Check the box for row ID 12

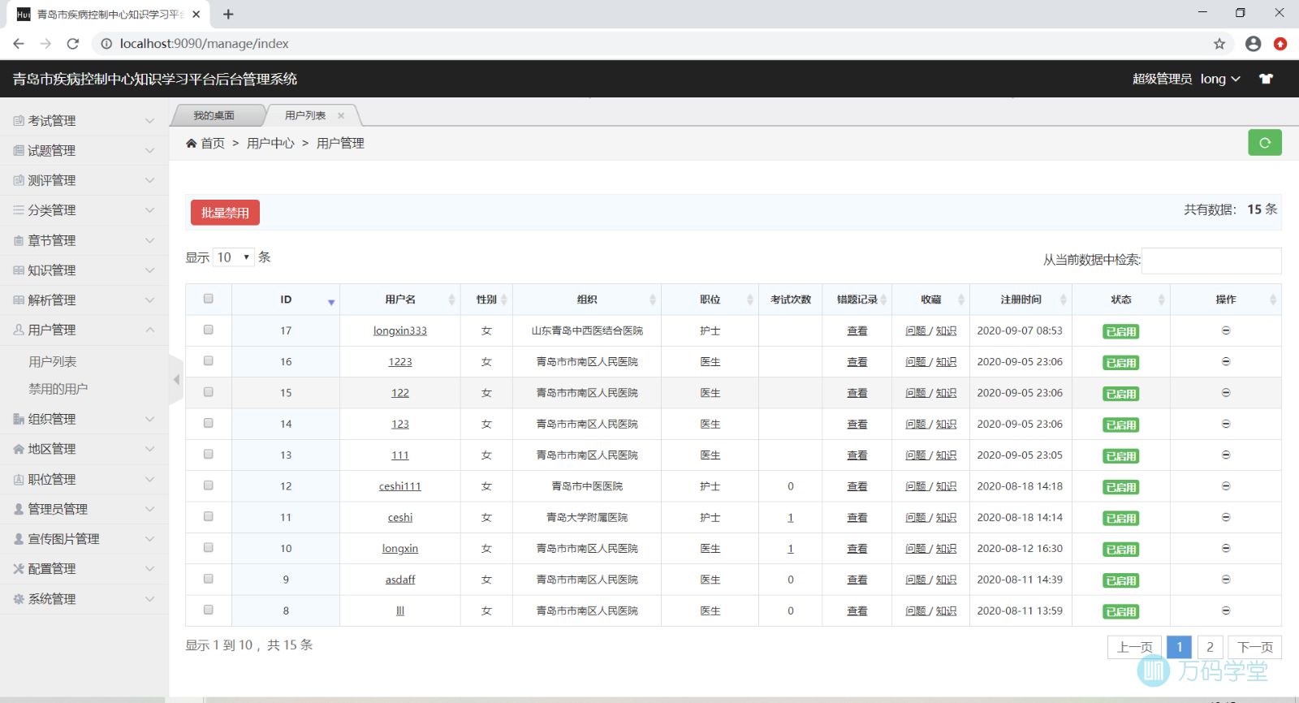(x=209, y=485)
